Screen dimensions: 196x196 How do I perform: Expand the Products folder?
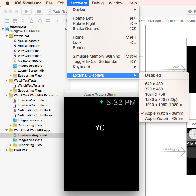[7, 150]
